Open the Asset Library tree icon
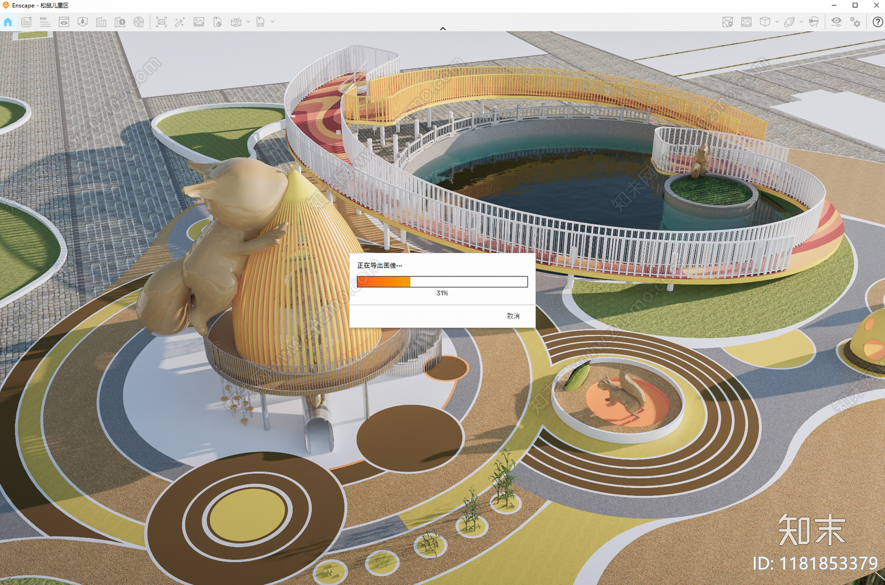The image size is (885, 585). click(82, 22)
